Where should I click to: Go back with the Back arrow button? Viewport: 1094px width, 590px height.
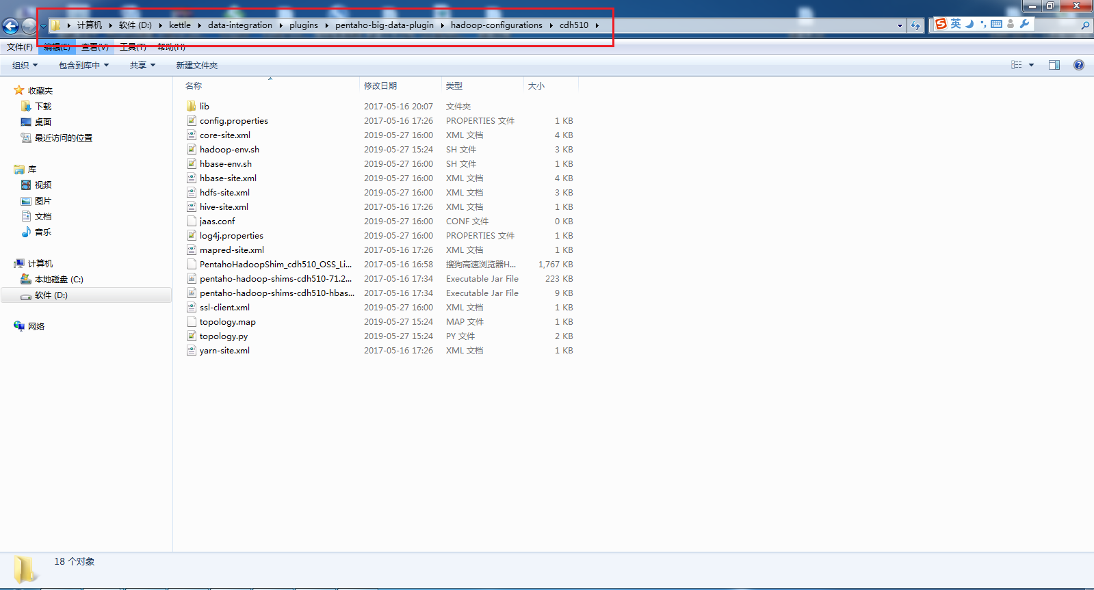pyautogui.click(x=11, y=26)
